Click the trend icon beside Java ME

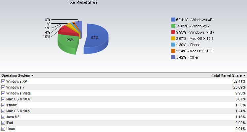pyautogui.click(x=3, y=117)
